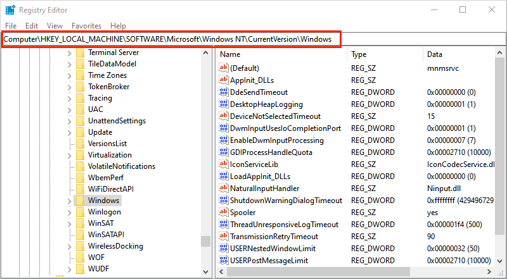Viewport: 507px width, 279px height.
Task: Sort values by the Data column header
Action: pos(459,54)
